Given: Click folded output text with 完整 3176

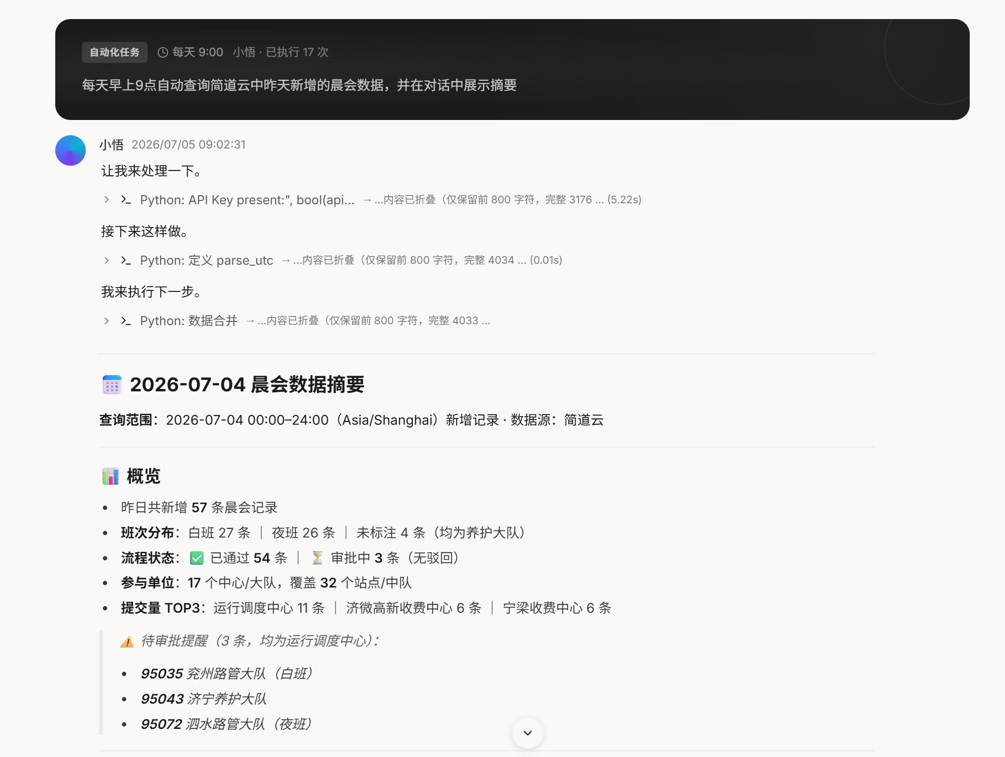Looking at the screenshot, I should pos(502,199).
